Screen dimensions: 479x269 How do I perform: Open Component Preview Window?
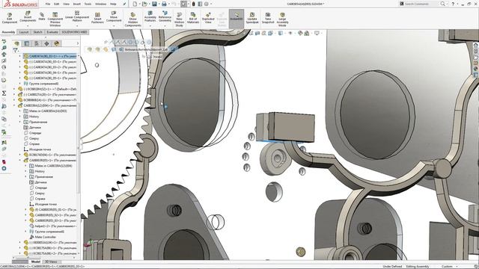[x=55, y=20]
